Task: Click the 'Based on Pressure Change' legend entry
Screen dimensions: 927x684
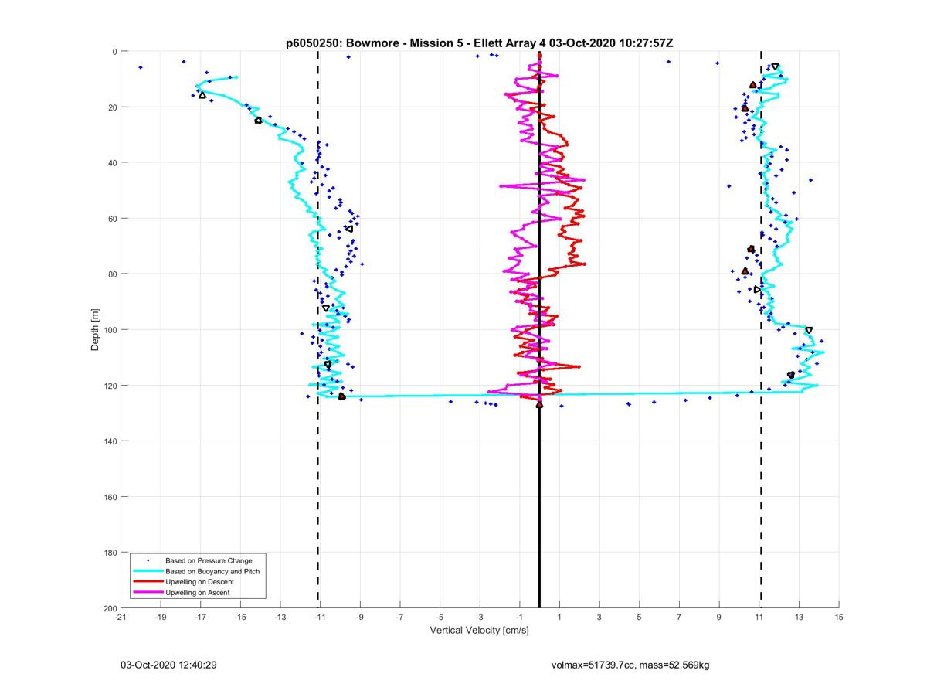Action: click(209, 560)
